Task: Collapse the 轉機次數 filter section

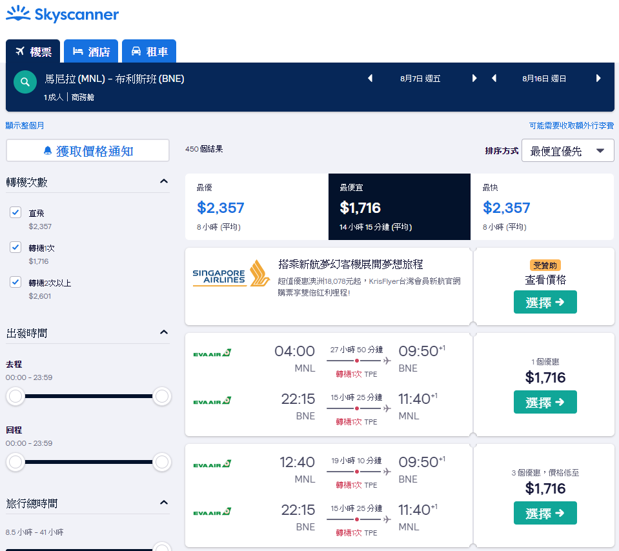Action: coord(164,181)
